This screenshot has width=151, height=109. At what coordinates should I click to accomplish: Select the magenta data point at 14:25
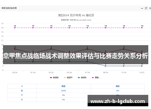tap(142, 28)
